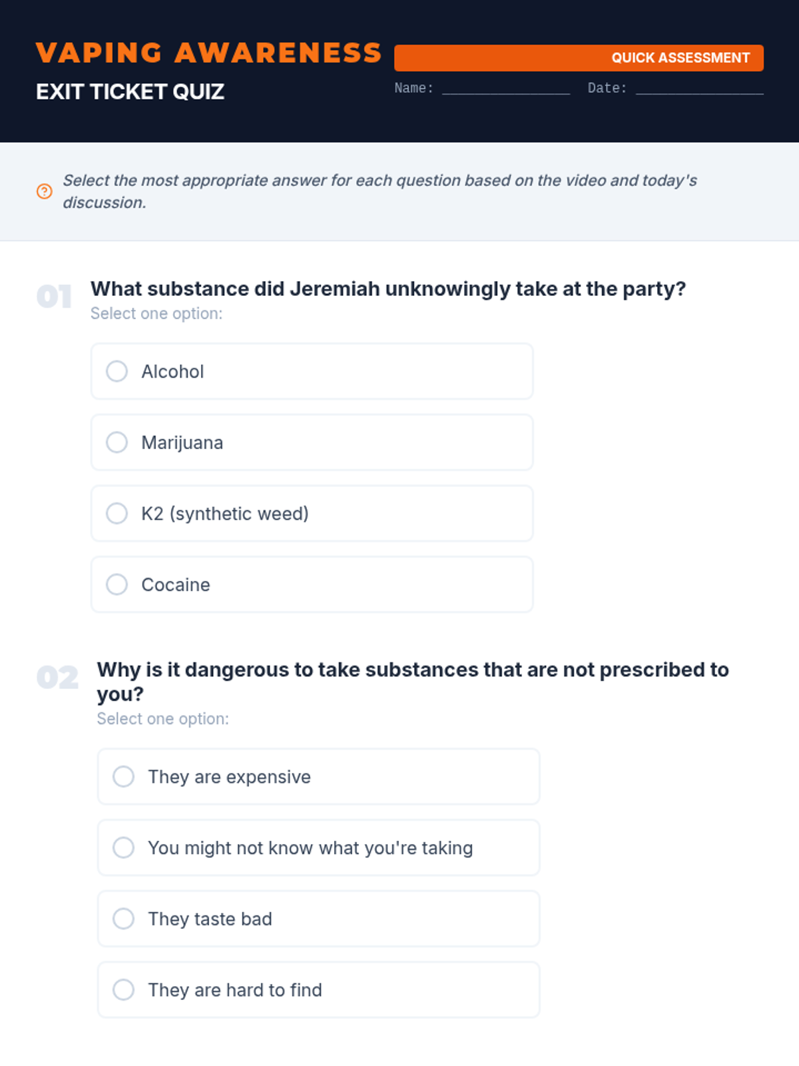Click the 01 question number marker
The image size is (799, 1066).
55,296
